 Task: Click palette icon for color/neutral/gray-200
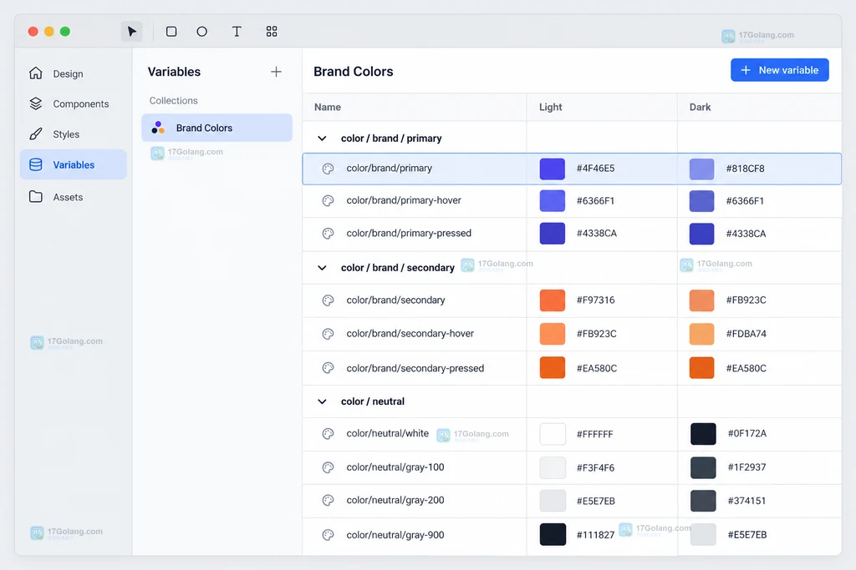click(328, 500)
